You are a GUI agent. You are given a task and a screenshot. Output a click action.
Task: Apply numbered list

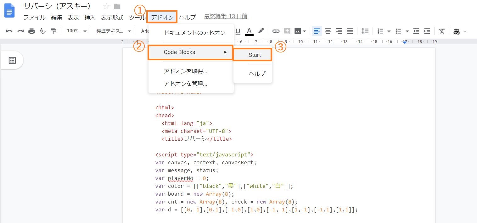pyautogui.click(x=380, y=31)
